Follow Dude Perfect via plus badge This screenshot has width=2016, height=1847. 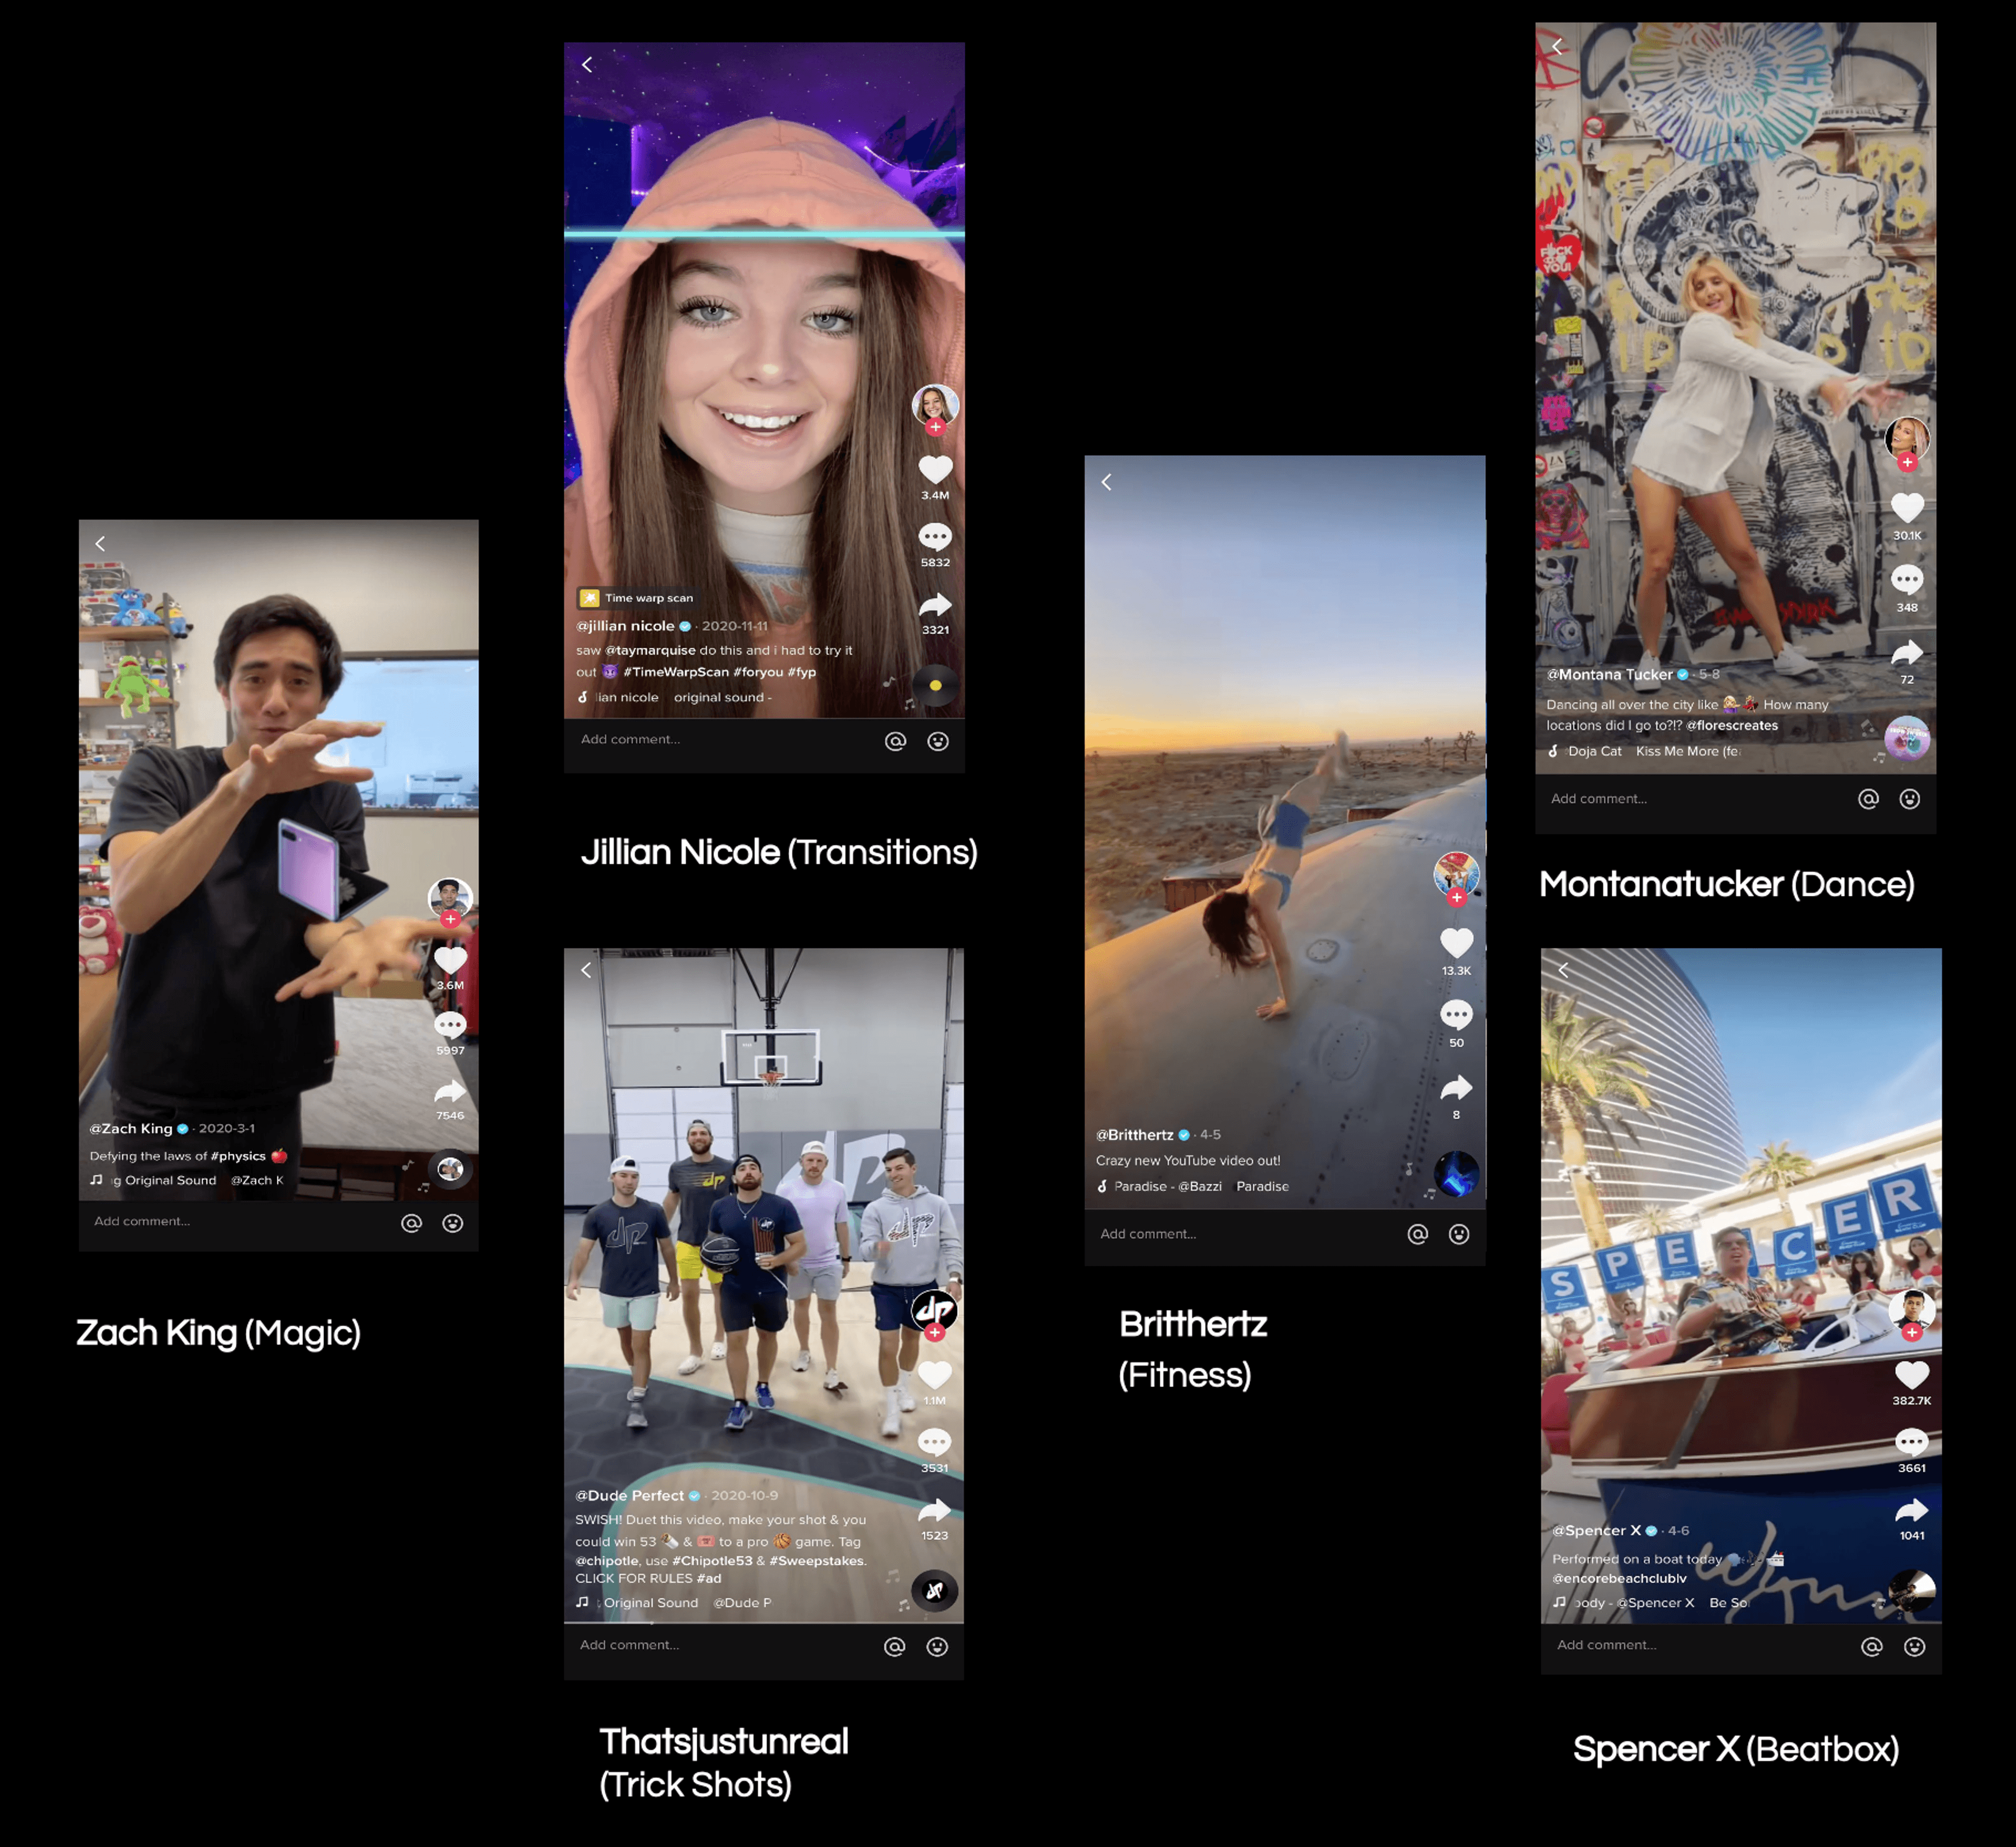tap(934, 1332)
